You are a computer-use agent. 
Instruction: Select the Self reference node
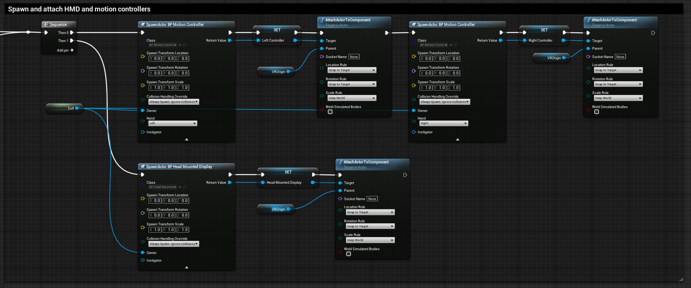(64, 108)
